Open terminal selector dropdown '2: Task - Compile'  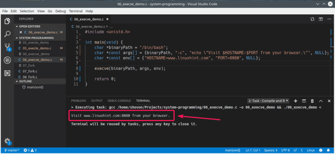pos(268,101)
